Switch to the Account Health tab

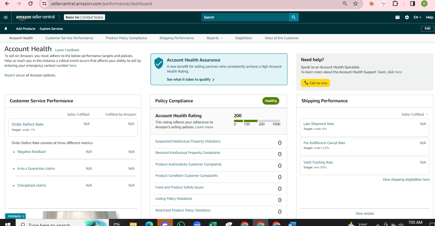click(21, 38)
